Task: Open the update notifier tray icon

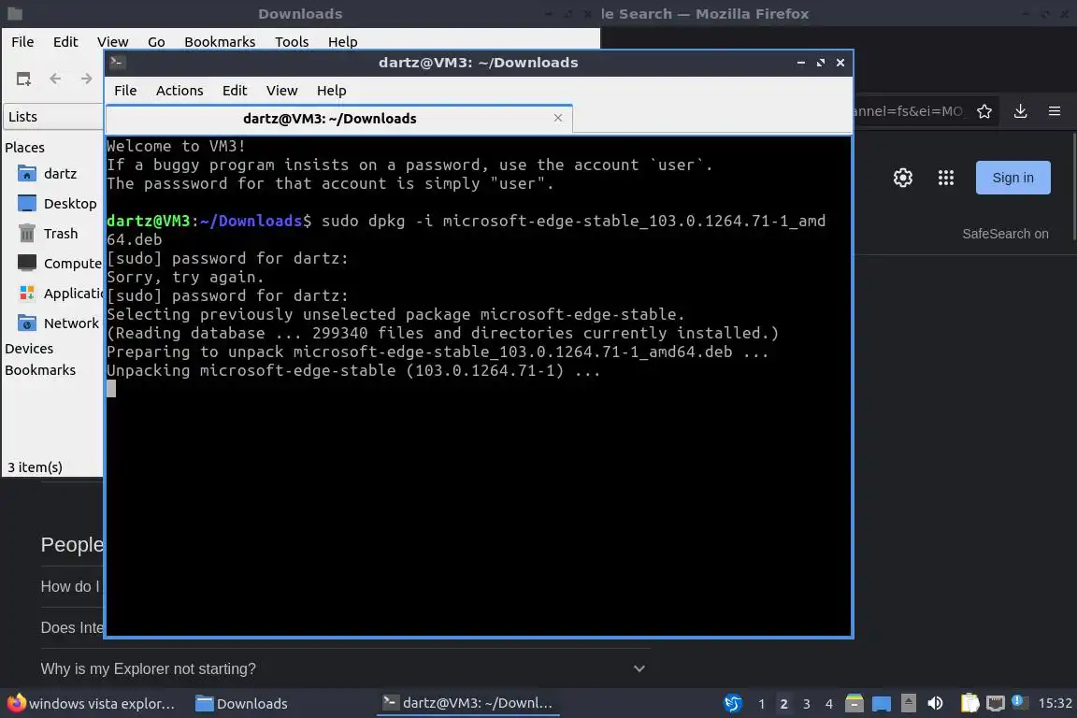Action: (x=1020, y=702)
